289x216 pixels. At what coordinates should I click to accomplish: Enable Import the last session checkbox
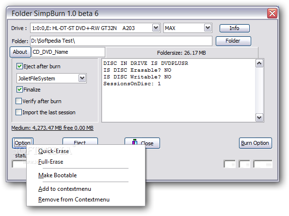18,112
